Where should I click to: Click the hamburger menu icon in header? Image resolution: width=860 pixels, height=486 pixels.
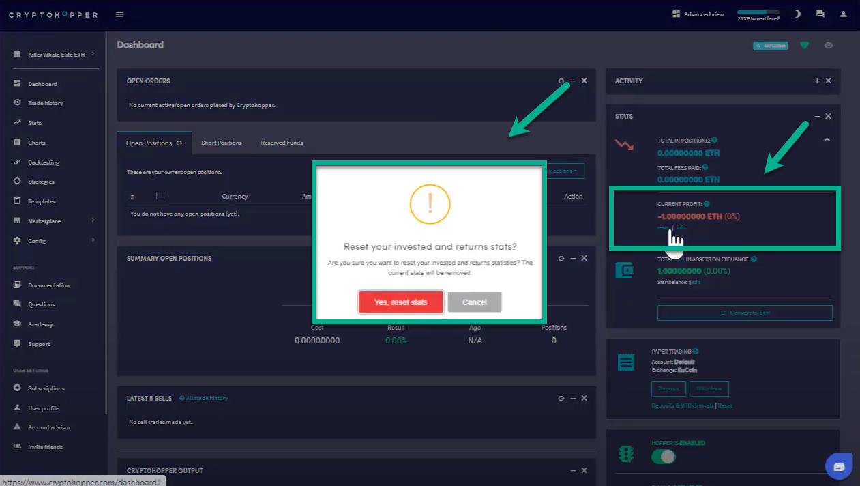pos(120,14)
